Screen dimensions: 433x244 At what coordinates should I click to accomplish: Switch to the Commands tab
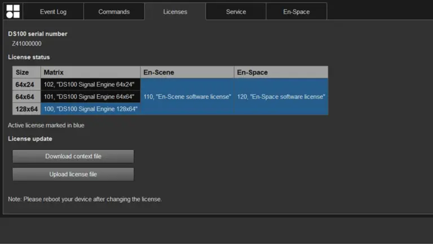(114, 12)
